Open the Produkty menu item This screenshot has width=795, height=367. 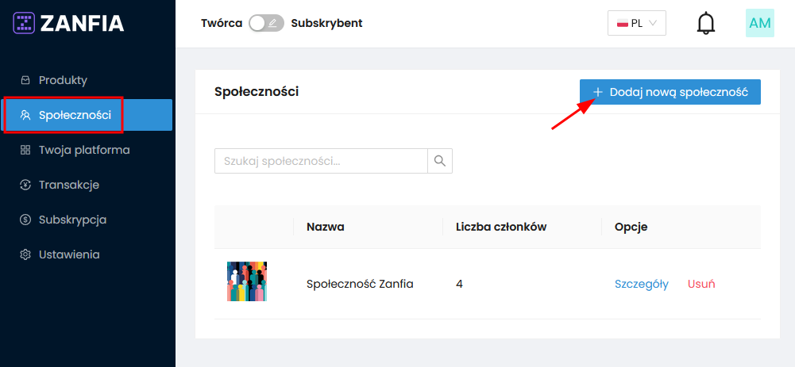tap(63, 80)
